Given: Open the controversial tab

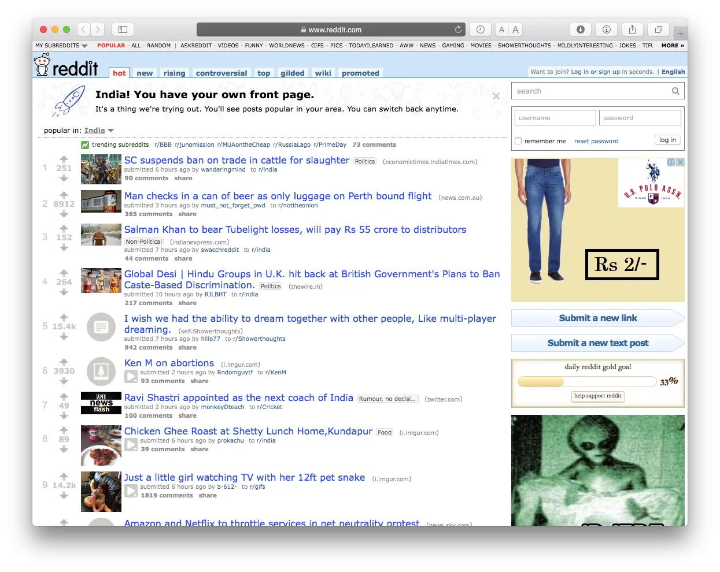Looking at the screenshot, I should point(221,73).
